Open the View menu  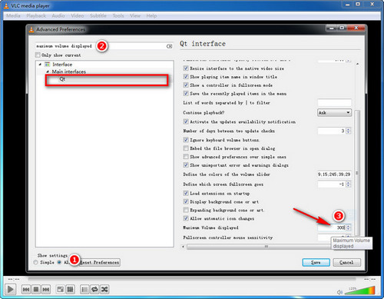click(135, 15)
